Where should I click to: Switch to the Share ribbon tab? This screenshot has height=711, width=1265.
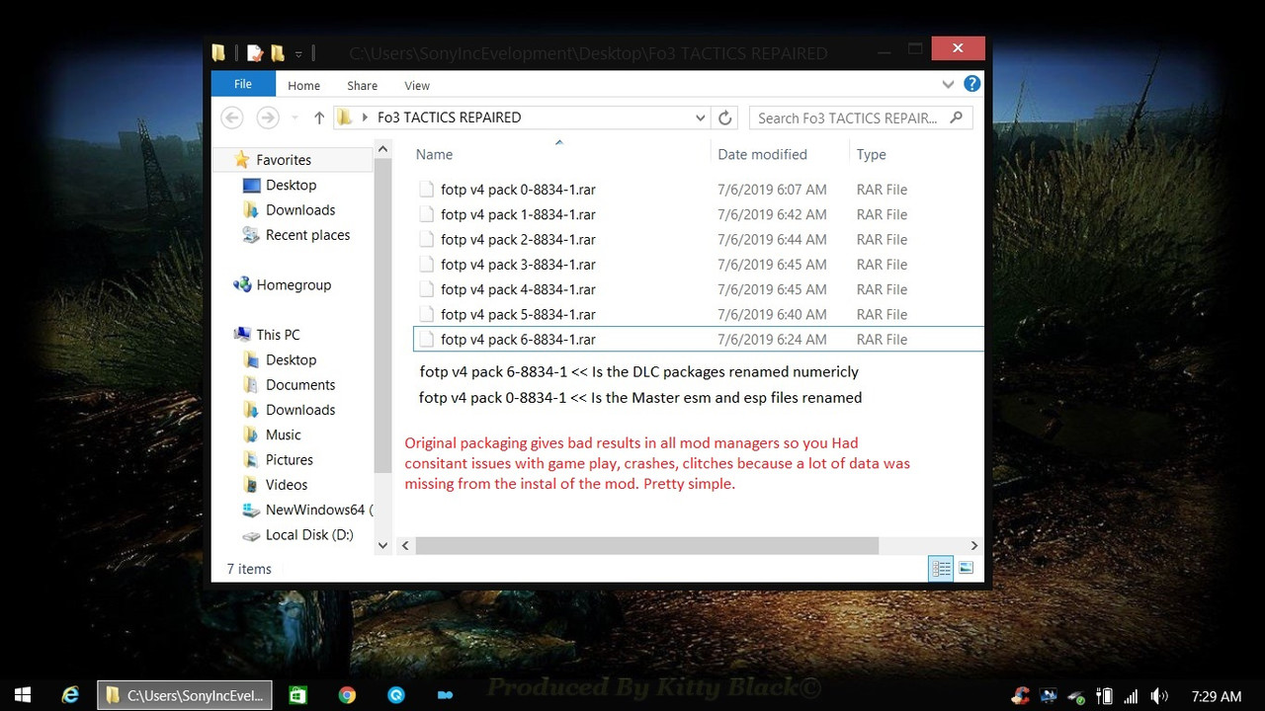pos(363,86)
